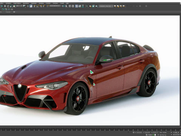Image resolution: width=181 pixels, height=136 pixels.
Task: Click the third icon right of the project path dropdown
Action: [x=121, y=6]
